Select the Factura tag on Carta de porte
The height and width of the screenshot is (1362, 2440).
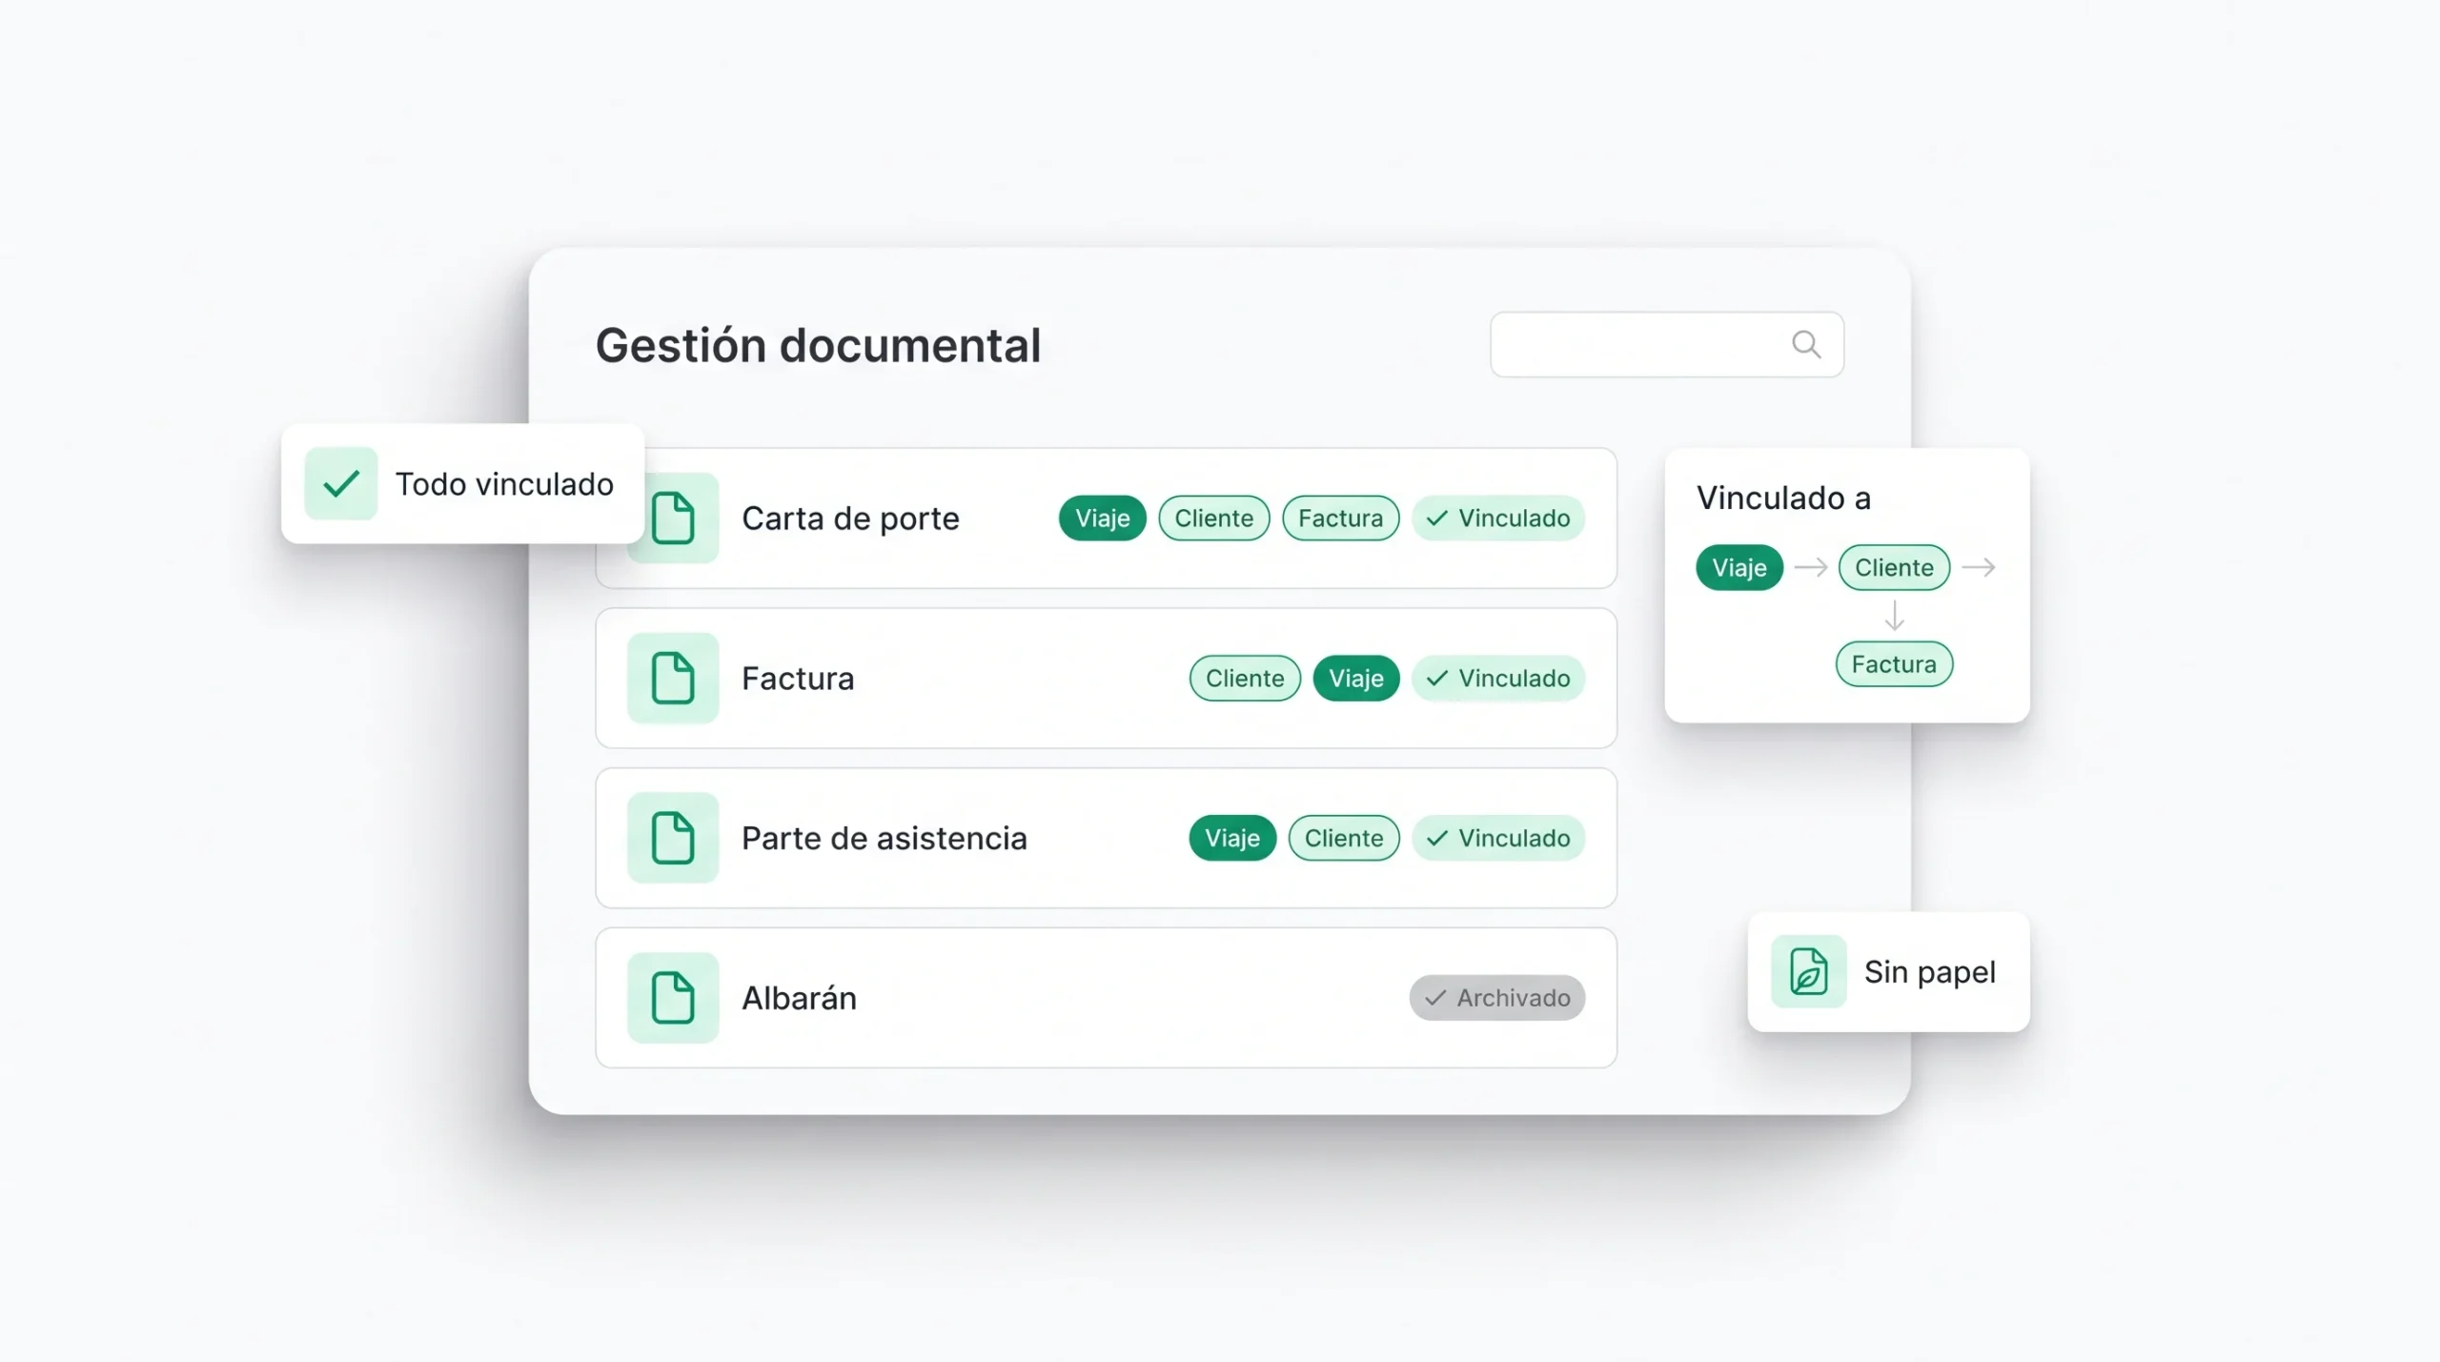1341,518
